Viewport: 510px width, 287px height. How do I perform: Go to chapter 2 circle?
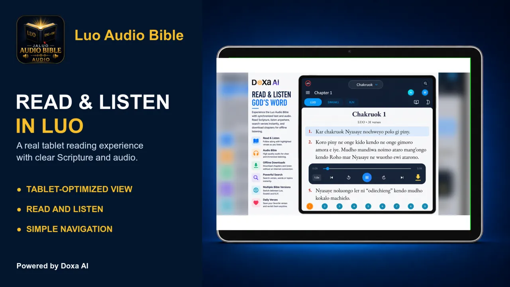325,206
